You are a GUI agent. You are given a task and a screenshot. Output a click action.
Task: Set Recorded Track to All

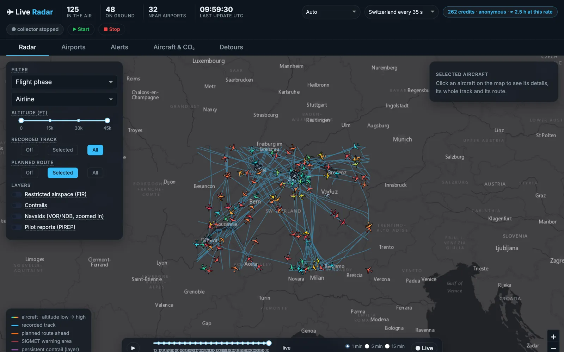(95, 150)
